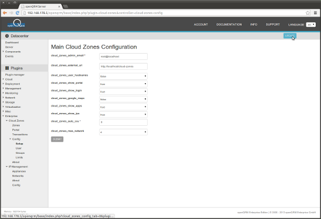Open the new browser tab button
This screenshot has height=219, width=321.
pyautogui.click(x=65, y=6)
